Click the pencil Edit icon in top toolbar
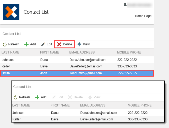This screenshot has height=128, width=169. [x=43, y=44]
